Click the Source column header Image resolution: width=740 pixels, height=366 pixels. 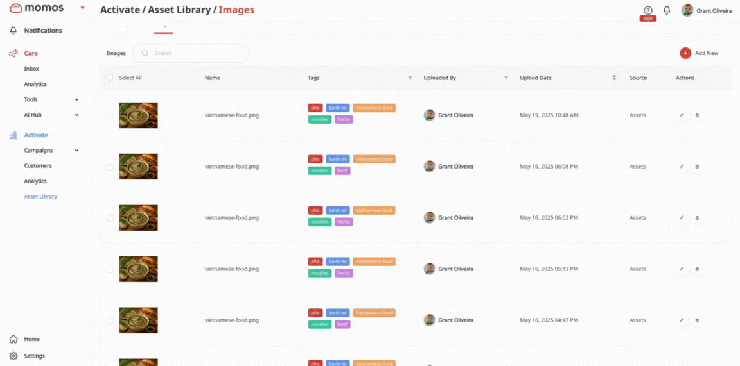point(638,78)
